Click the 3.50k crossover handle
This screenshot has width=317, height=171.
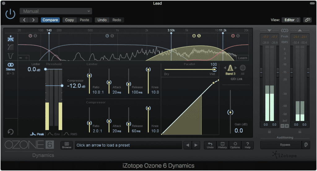point(171,33)
